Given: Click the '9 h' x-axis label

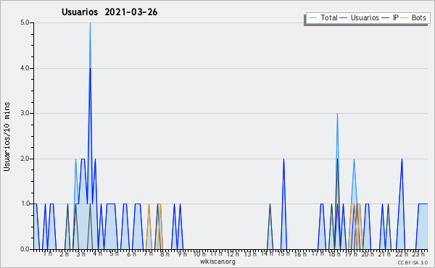Looking at the screenshot, I should [x=182, y=254].
